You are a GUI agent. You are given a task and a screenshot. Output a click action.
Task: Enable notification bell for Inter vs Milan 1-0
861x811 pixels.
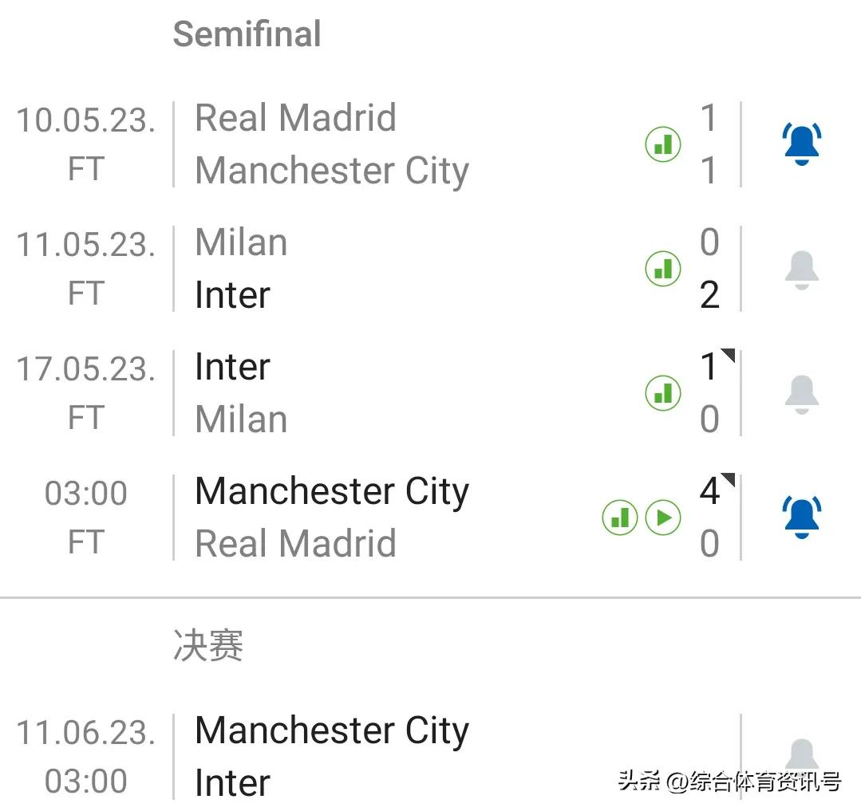click(801, 394)
